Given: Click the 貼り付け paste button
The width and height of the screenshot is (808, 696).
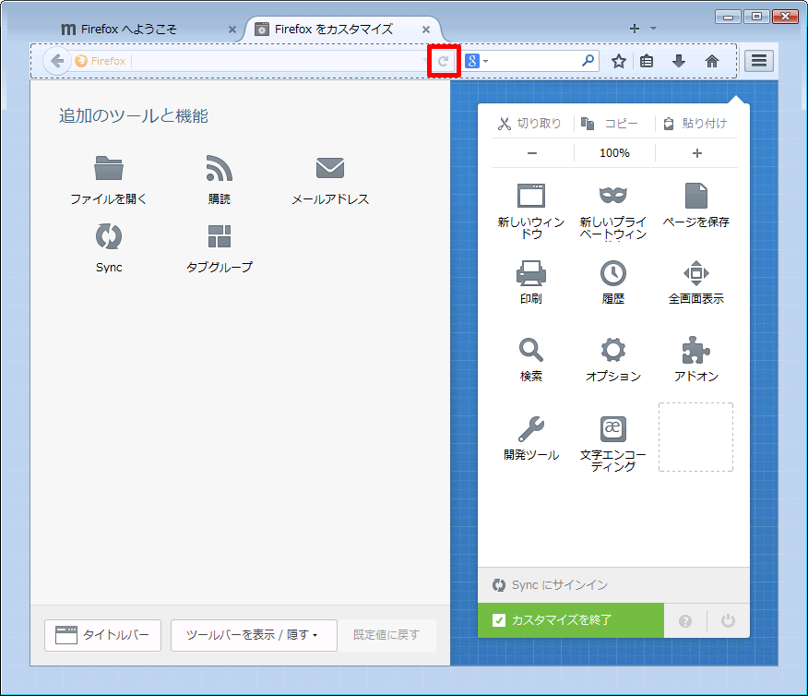Looking at the screenshot, I should [695, 123].
